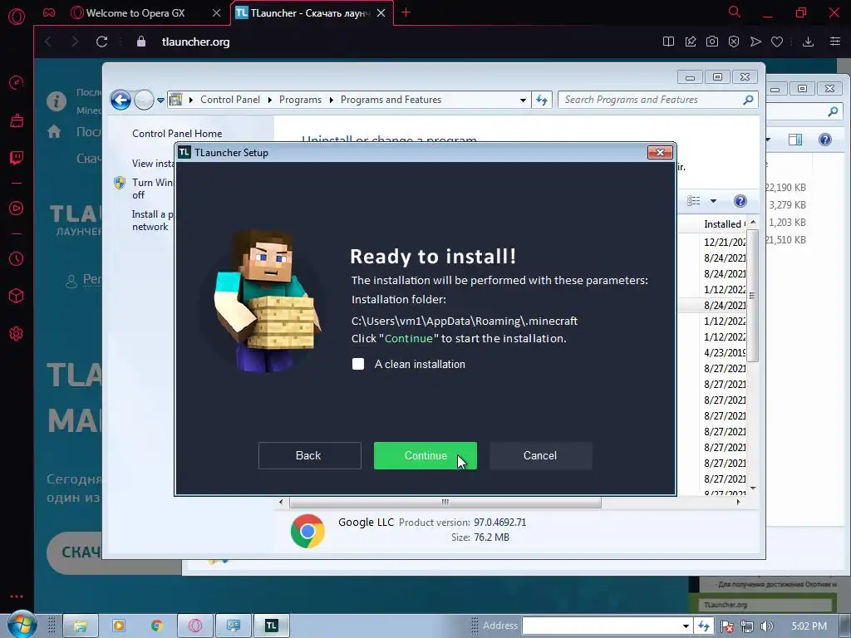Switch to Opera GX taskbar button
851x638 pixels.
195,626
